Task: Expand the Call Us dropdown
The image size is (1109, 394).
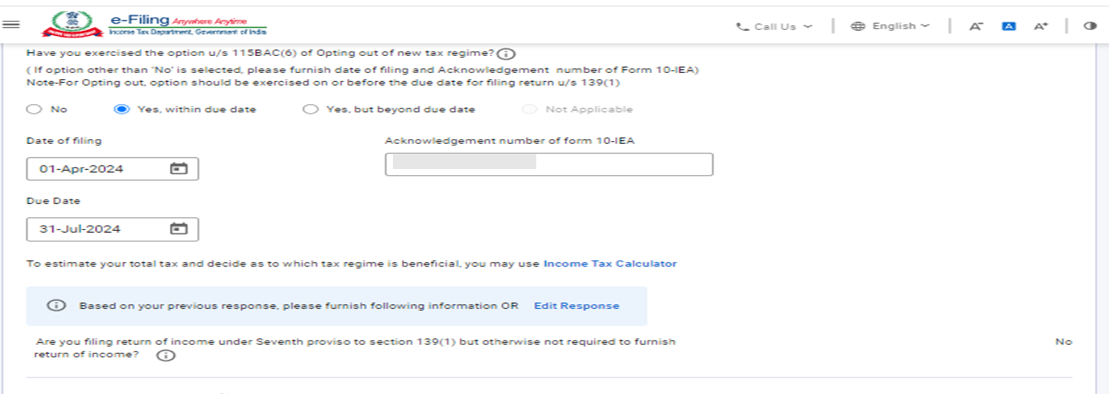Action: [775, 26]
